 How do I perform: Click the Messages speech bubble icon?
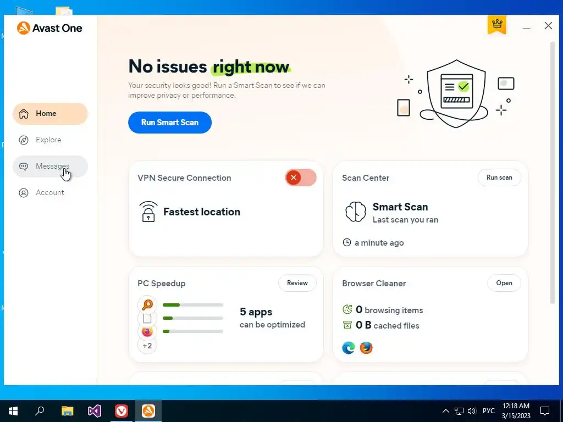[x=24, y=166]
